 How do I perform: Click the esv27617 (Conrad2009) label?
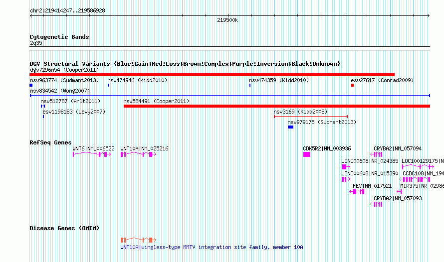coord(382,80)
